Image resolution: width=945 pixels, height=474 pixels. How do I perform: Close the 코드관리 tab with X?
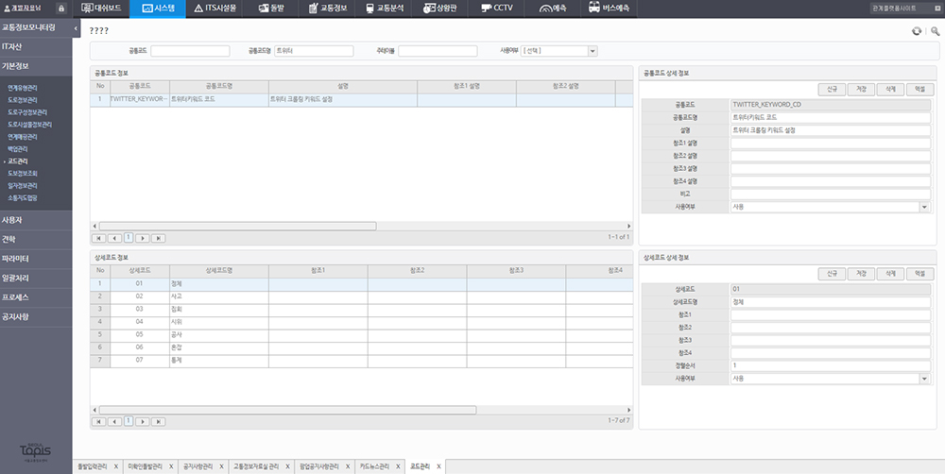coord(438,466)
